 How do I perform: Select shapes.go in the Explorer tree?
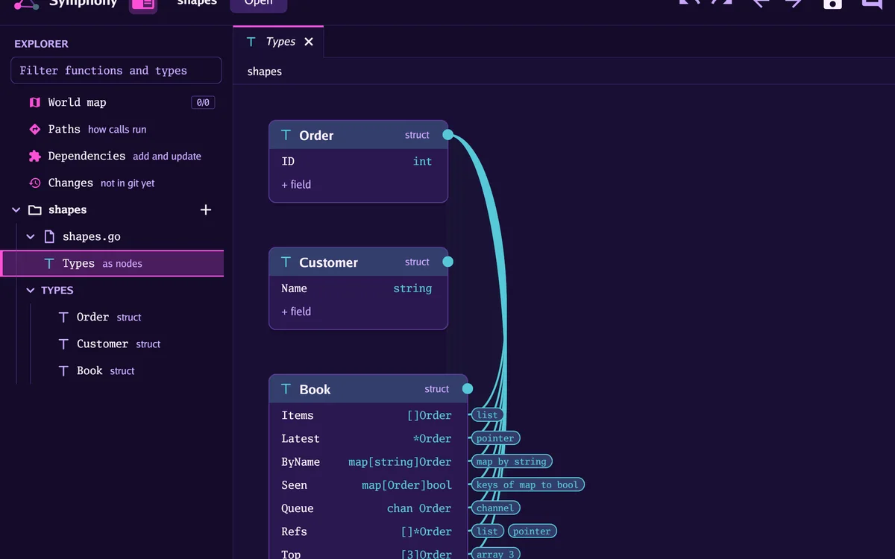click(x=112, y=236)
